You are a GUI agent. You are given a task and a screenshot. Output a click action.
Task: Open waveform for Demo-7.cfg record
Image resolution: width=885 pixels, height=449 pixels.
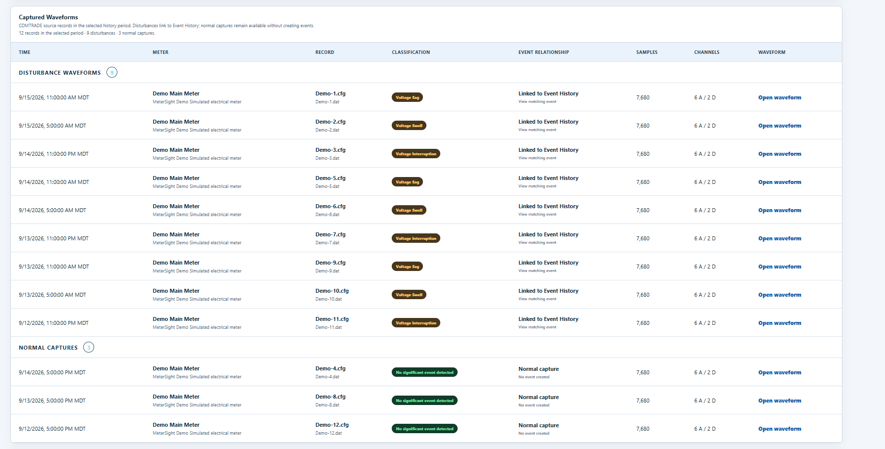pyautogui.click(x=780, y=238)
